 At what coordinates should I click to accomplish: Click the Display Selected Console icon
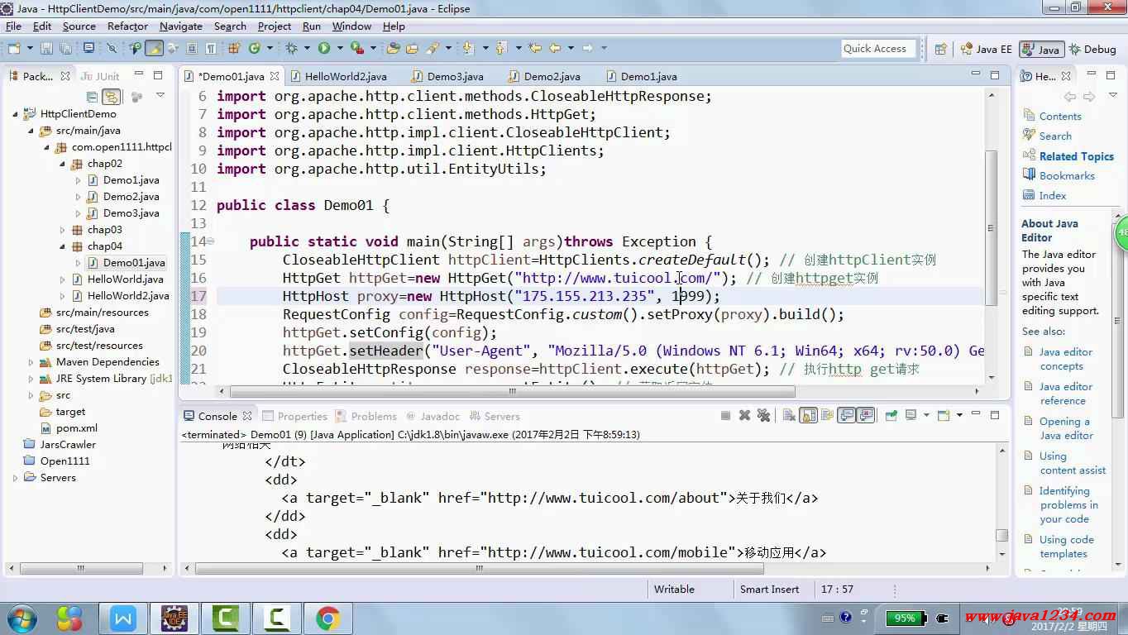tap(911, 415)
